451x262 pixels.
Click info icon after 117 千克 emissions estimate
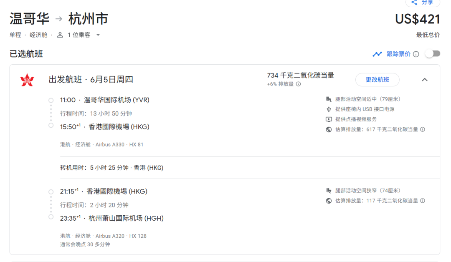point(423,201)
